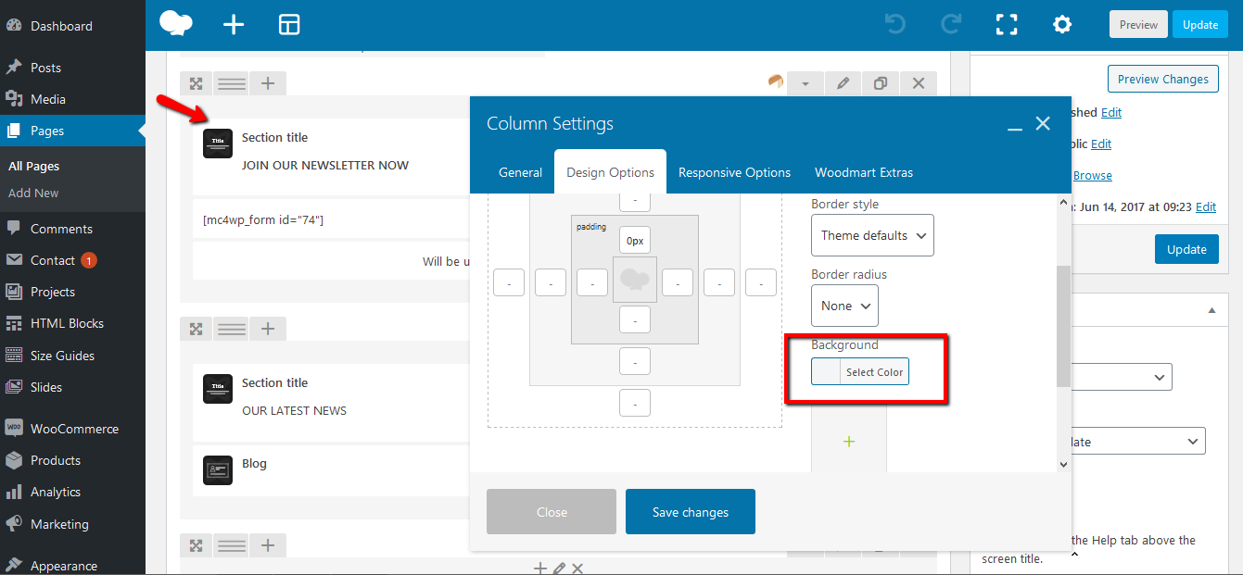Click Save changes button
Image resolution: width=1243 pixels, height=575 pixels.
[x=691, y=512]
